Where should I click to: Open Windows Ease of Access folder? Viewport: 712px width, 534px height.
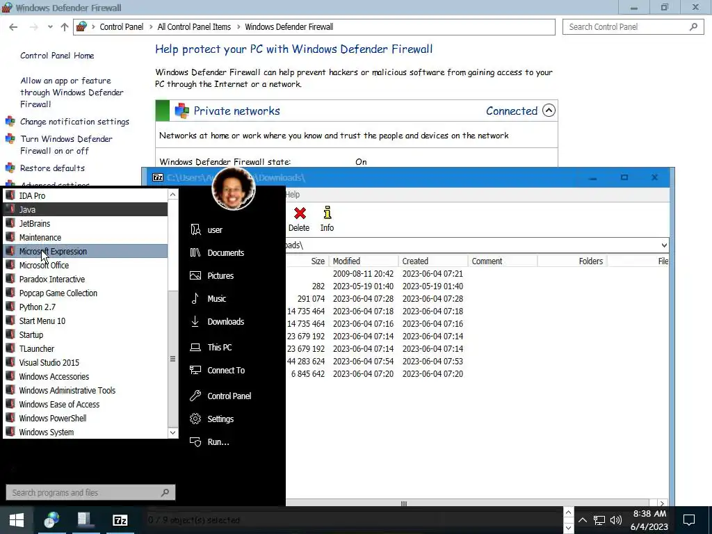click(x=86, y=404)
